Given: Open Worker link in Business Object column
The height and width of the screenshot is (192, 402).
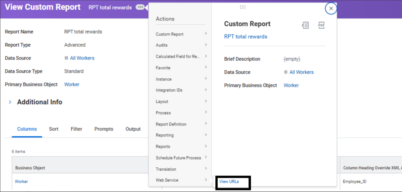Looking at the screenshot, I should (x=21, y=181).
